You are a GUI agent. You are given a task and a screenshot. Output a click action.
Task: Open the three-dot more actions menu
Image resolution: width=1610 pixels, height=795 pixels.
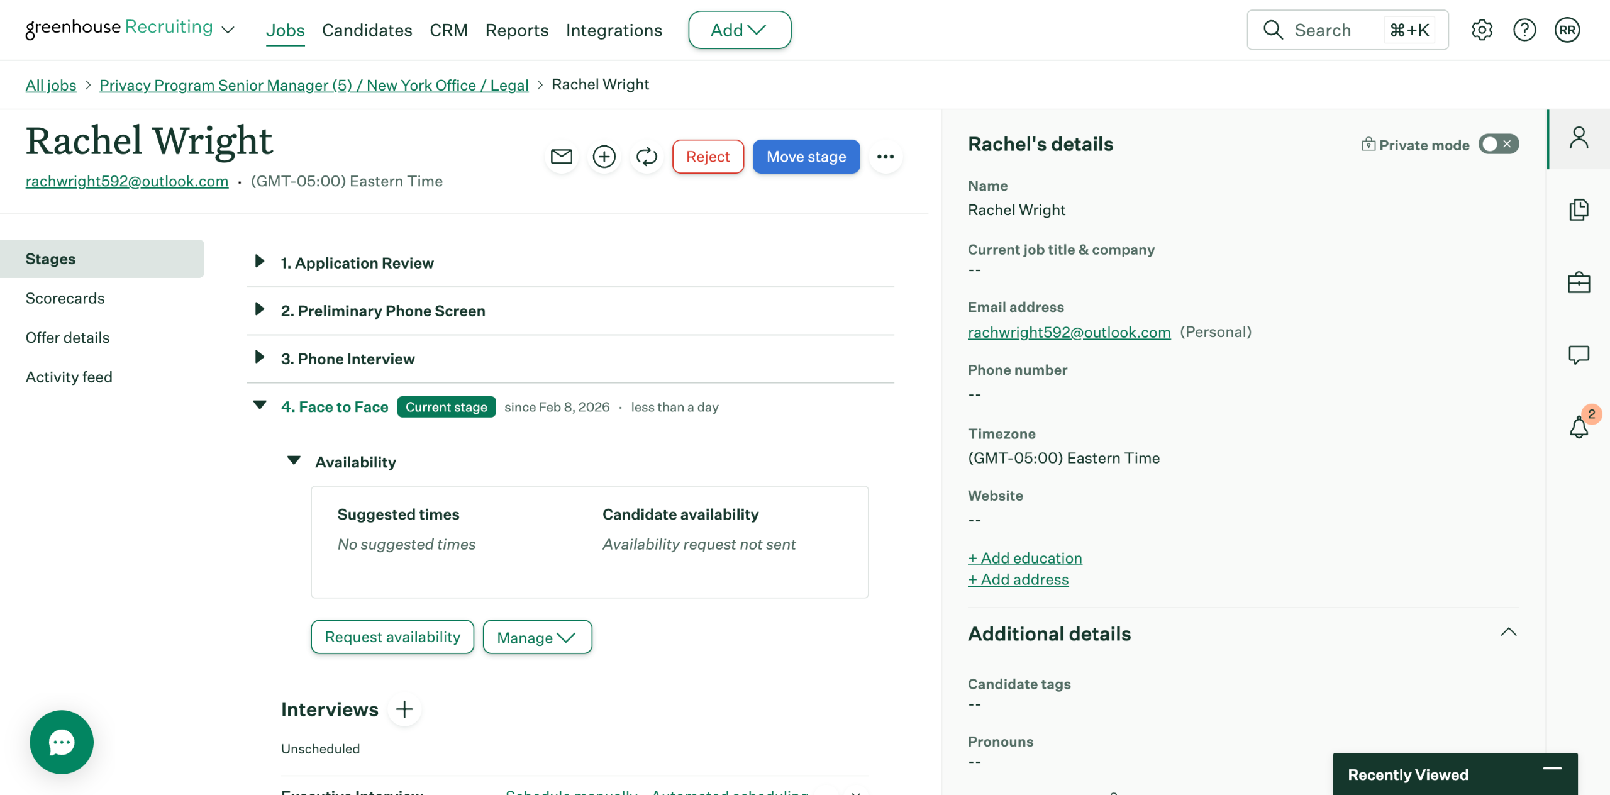coord(885,157)
